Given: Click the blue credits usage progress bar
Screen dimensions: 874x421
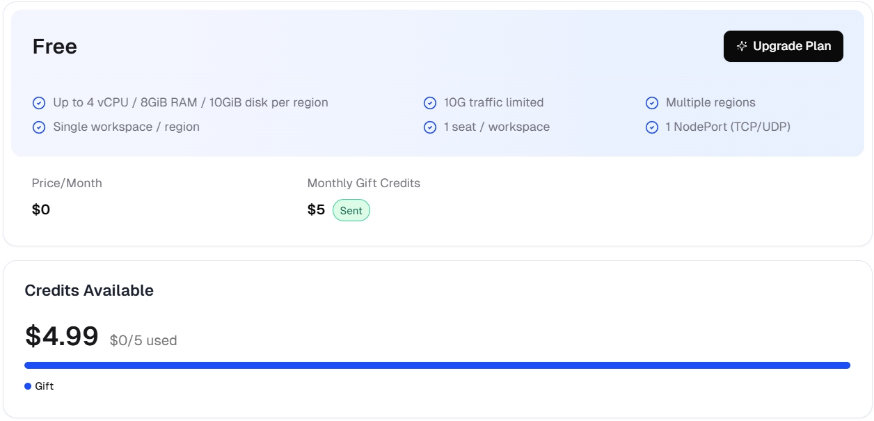Looking at the screenshot, I should point(437,365).
